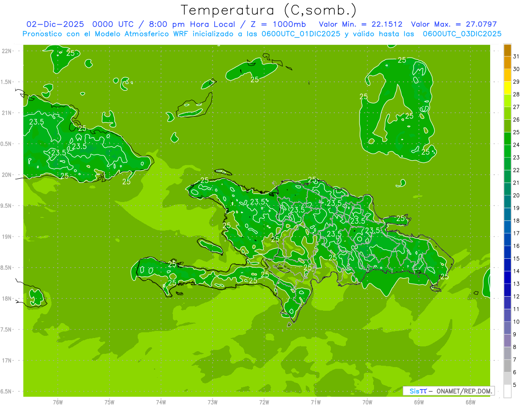Click the "0600UTC_03DIC2025" valid-until time

coord(462,34)
